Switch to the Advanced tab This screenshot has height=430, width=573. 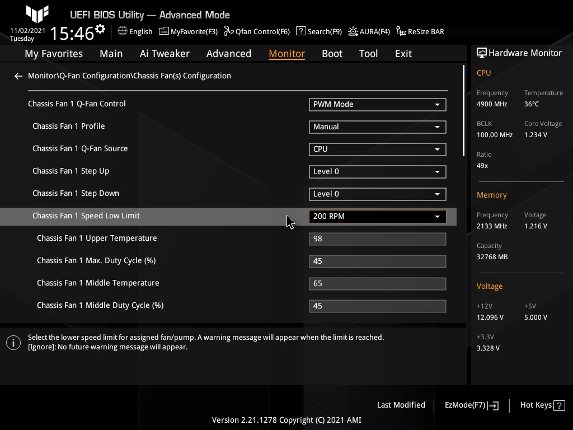pos(229,54)
